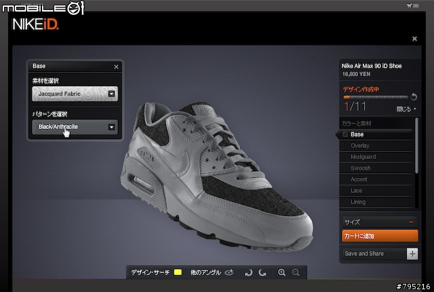Tick the Base checkbox

(345, 134)
